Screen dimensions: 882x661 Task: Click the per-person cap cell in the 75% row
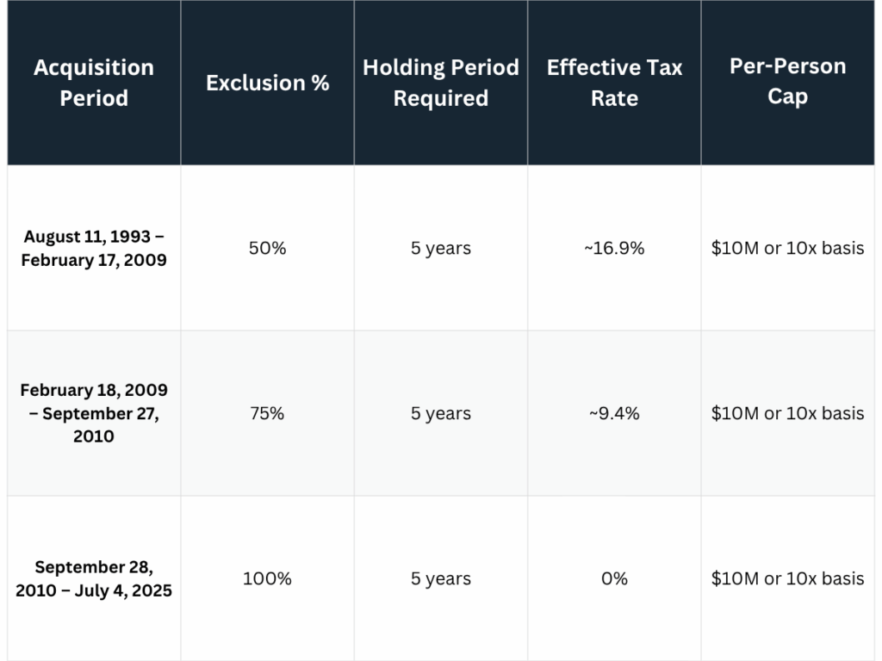[x=787, y=413]
